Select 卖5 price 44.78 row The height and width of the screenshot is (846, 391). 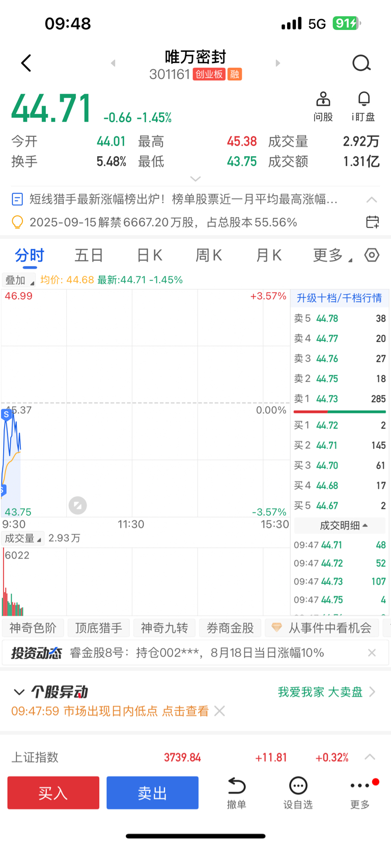(340, 319)
